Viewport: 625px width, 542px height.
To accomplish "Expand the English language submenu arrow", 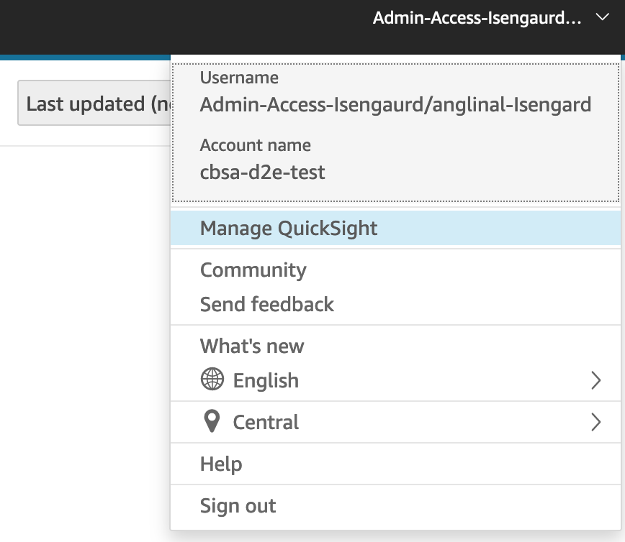I will click(595, 380).
